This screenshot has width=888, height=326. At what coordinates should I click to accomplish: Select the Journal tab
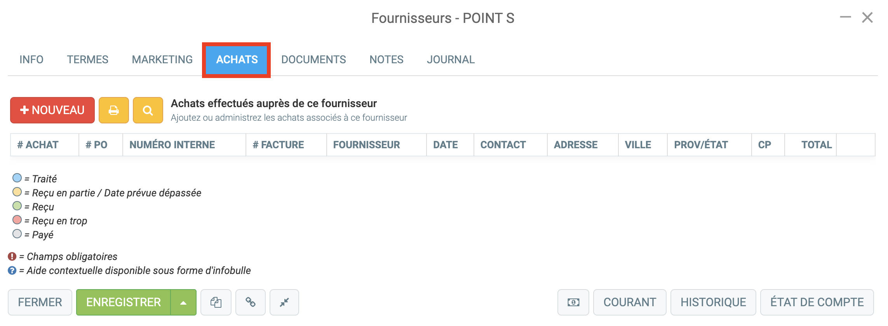point(451,60)
